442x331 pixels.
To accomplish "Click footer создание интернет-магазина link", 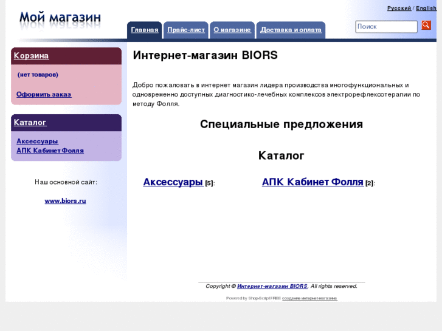I will tap(309, 298).
